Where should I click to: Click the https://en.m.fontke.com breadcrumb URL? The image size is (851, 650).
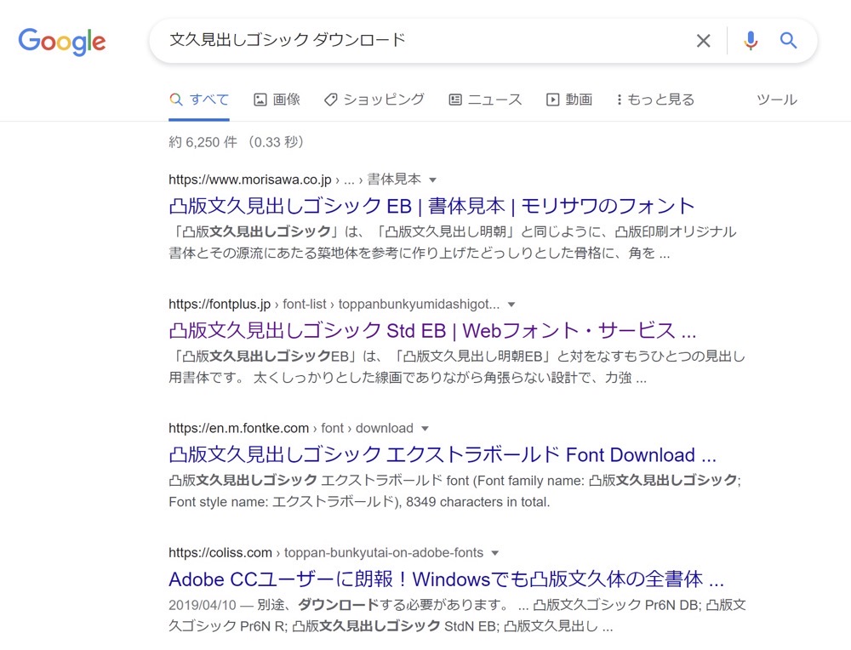[238, 429]
